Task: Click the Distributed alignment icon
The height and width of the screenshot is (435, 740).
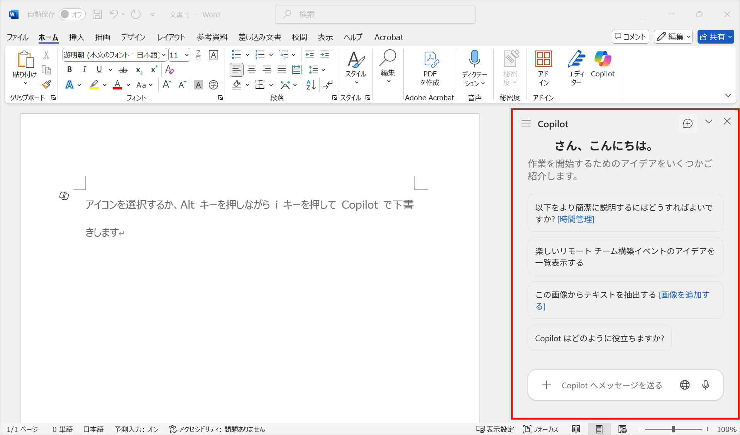Action: [x=296, y=70]
